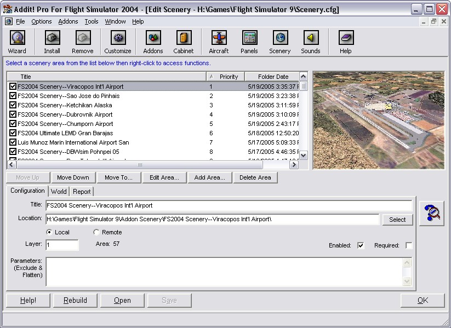Open the Scenery globe icon
Image resolution: width=451 pixels, height=328 pixels.
[x=280, y=42]
